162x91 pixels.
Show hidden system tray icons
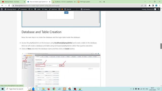pos(131,89)
